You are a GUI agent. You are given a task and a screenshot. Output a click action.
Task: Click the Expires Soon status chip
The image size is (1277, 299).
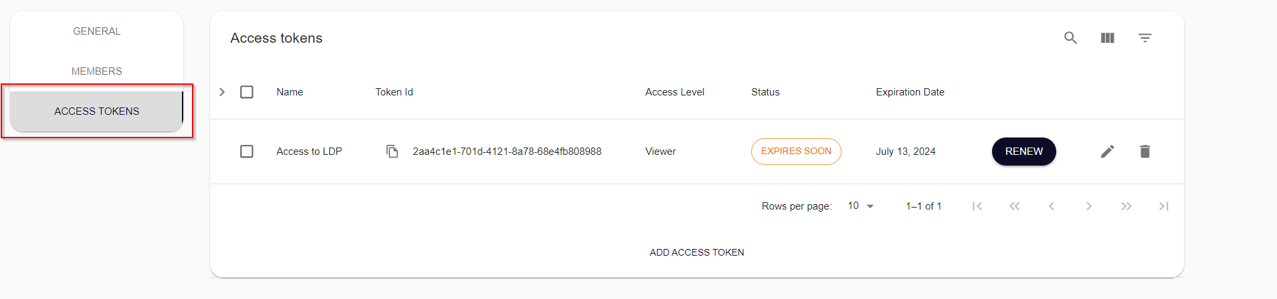click(796, 152)
